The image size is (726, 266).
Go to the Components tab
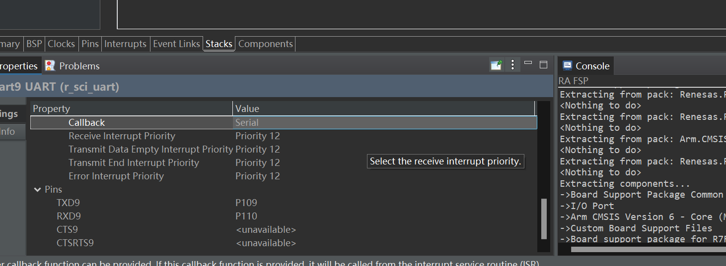coord(266,44)
